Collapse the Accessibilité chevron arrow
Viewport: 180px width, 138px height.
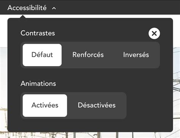pos(54,8)
